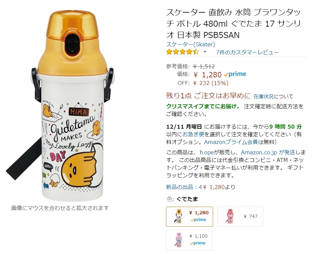
Task: Select the red bottle swatch at ¥747
Action: (x=240, y=216)
